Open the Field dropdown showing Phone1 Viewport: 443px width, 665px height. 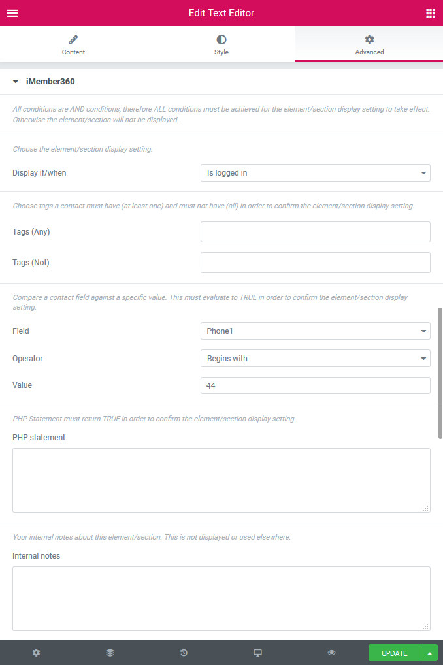point(316,331)
